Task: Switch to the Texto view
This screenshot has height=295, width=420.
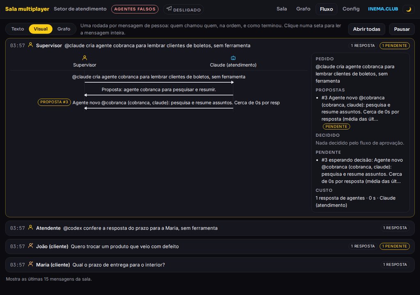Action: pos(18,29)
